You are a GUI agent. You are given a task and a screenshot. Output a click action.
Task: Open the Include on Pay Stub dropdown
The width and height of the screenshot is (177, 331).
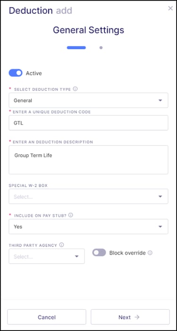pos(88,226)
